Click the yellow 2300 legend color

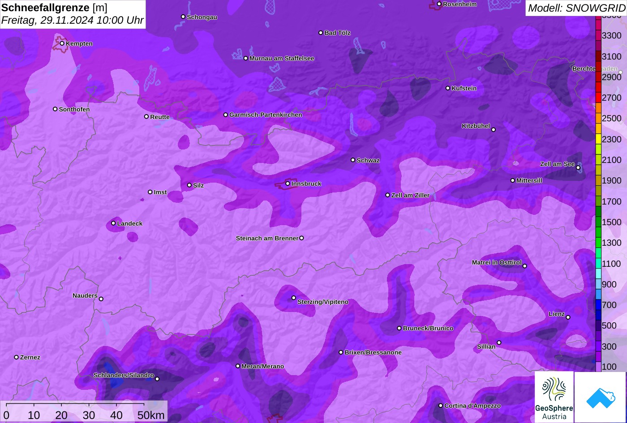(x=598, y=139)
